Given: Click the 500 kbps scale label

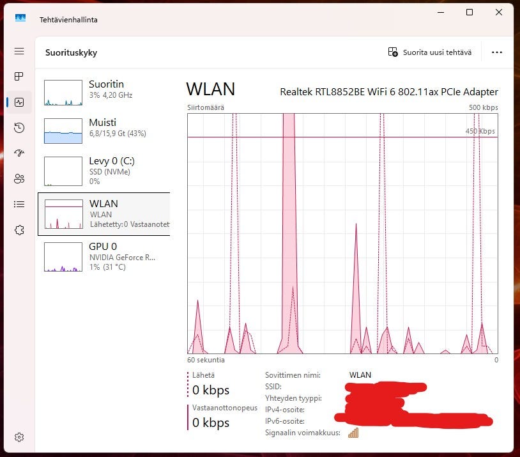Looking at the screenshot, I should [x=483, y=107].
